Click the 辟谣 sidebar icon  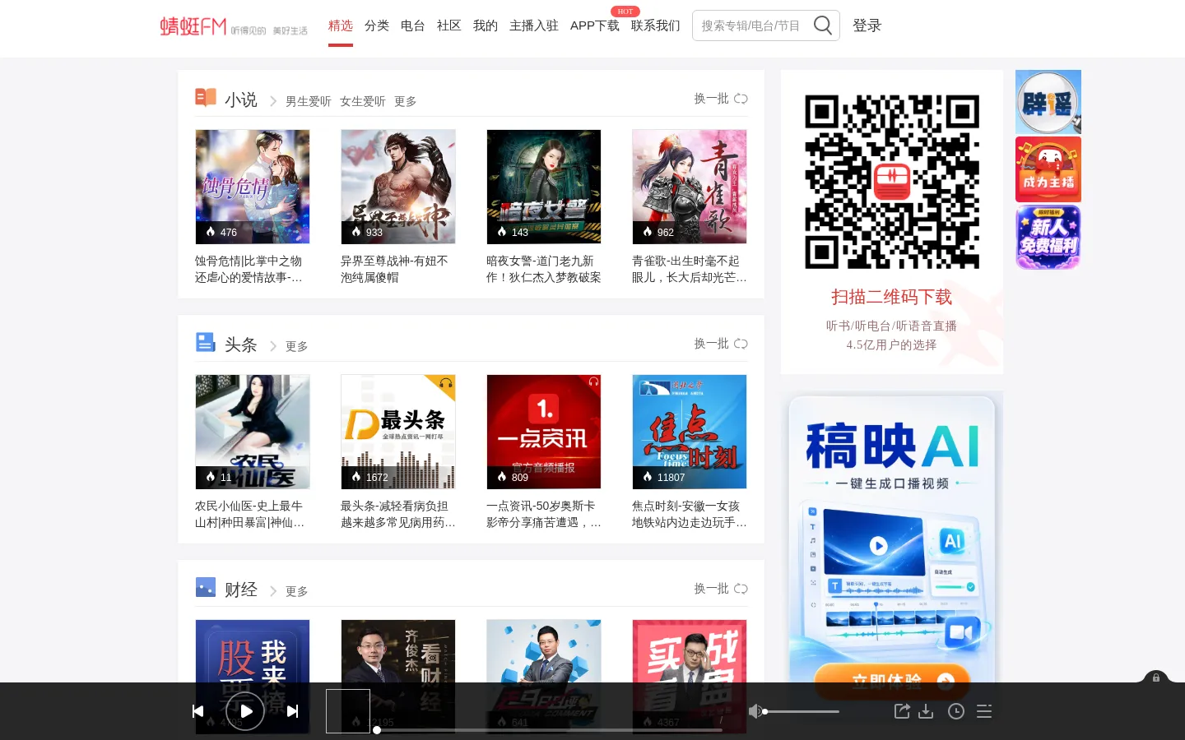[1048, 102]
